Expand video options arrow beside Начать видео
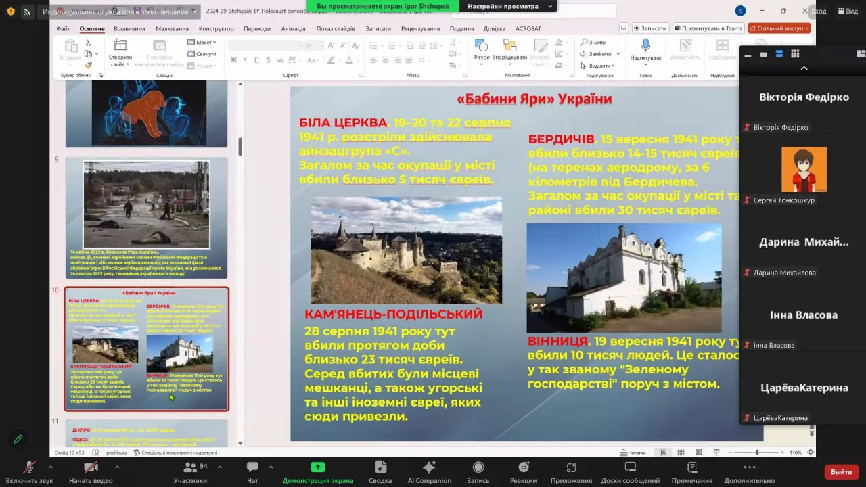Viewport: 866px width, 487px height. tap(117, 467)
